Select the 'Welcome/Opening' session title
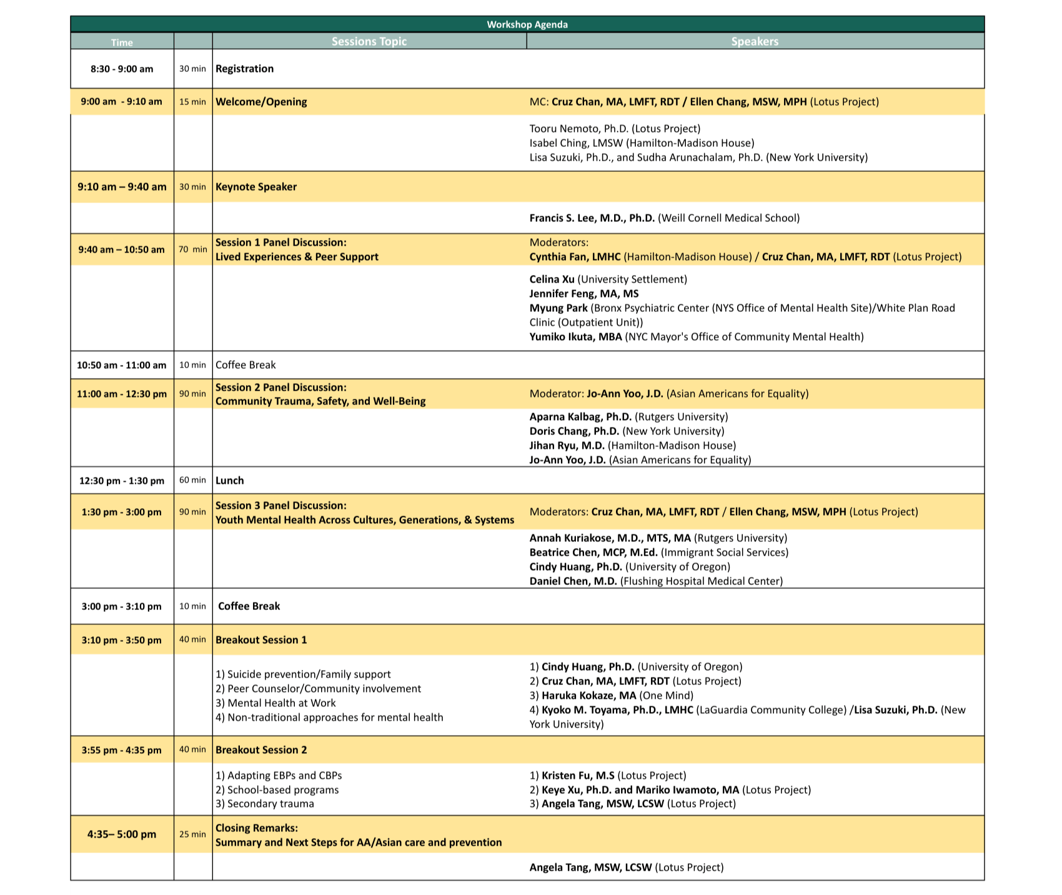Screen dimensions: 1062x895 [261, 102]
